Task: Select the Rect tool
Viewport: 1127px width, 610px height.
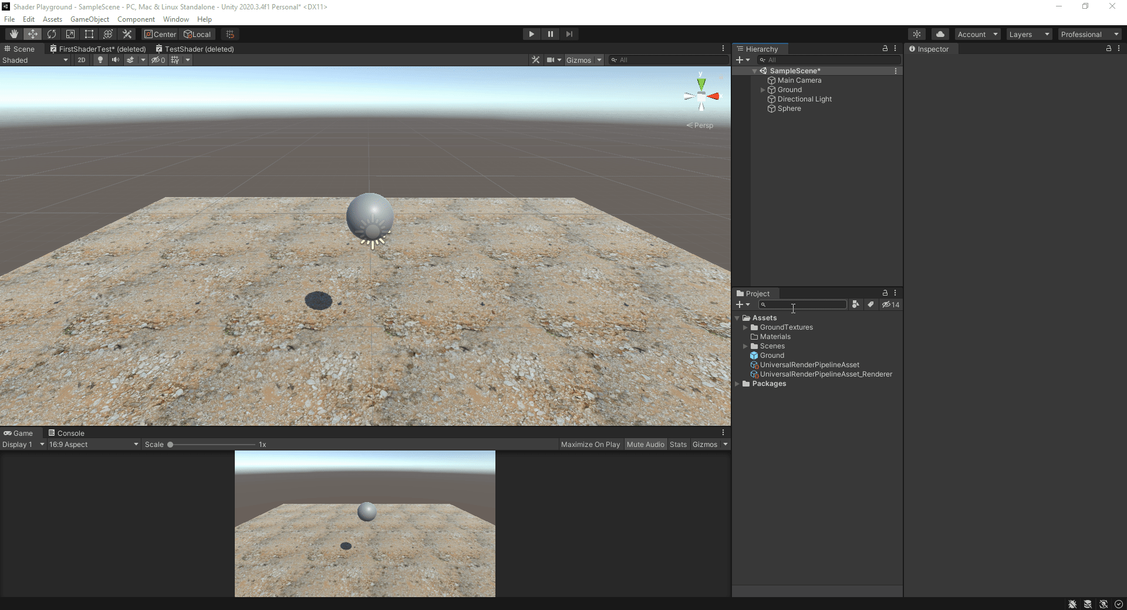Action: [89, 34]
